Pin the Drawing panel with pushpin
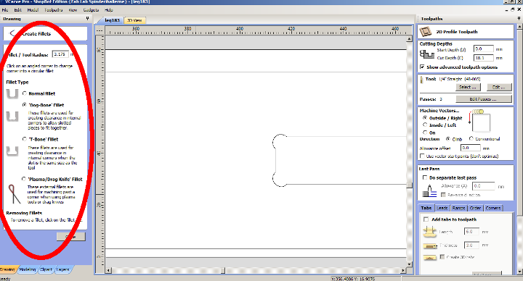Screen dimensions: 523x281 87,19
